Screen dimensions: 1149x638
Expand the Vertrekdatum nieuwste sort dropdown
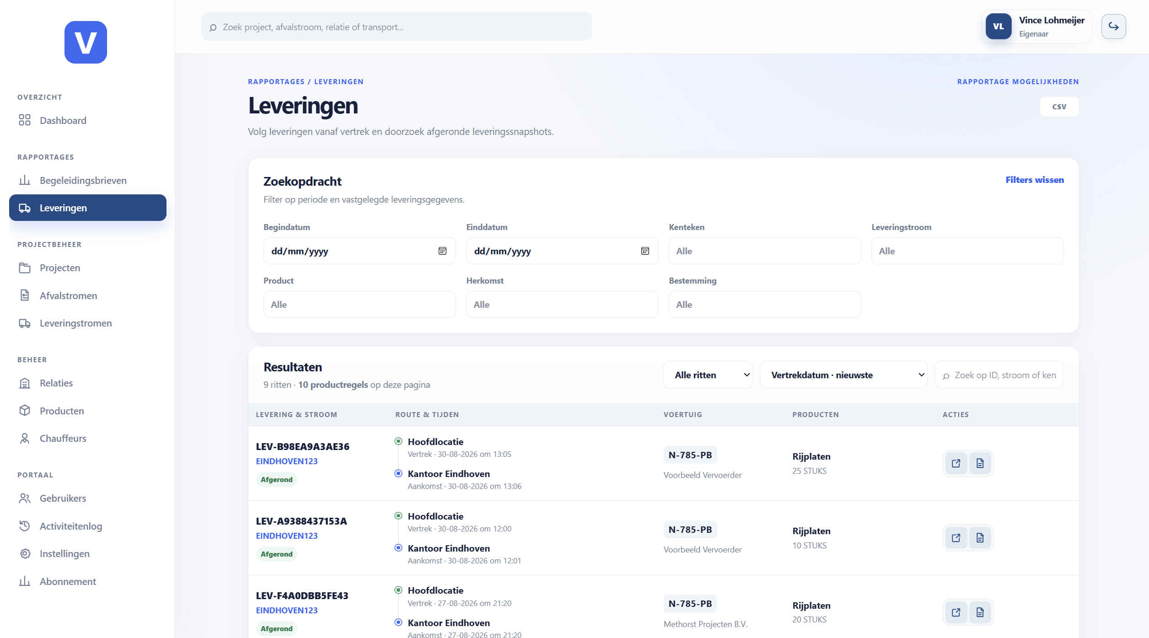pos(843,375)
